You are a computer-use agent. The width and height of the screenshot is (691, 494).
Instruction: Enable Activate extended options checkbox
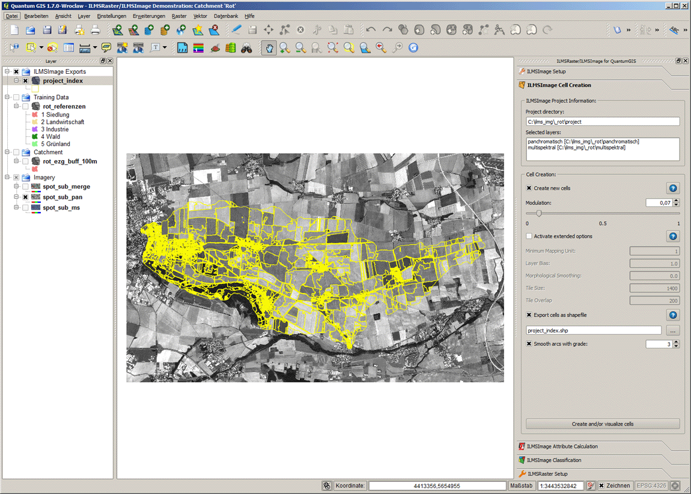529,236
